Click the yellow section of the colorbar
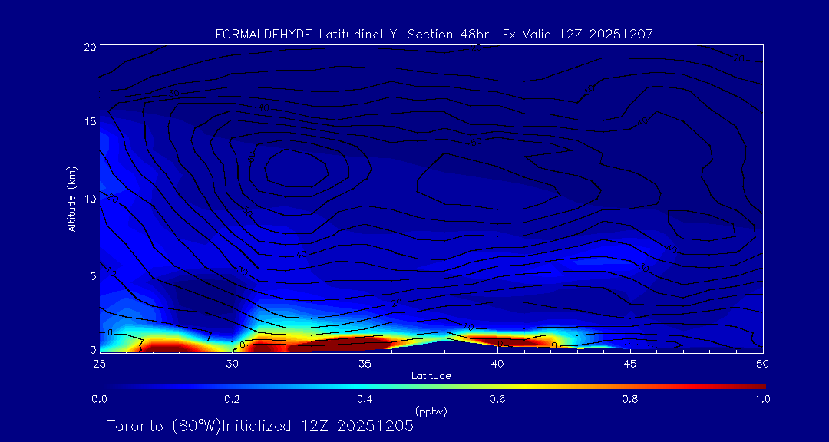The width and height of the screenshot is (829, 442). [x=523, y=387]
